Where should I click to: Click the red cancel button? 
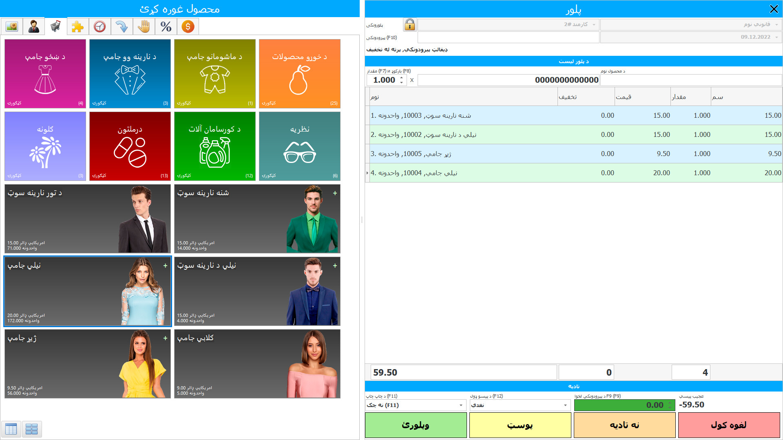pyautogui.click(x=729, y=425)
